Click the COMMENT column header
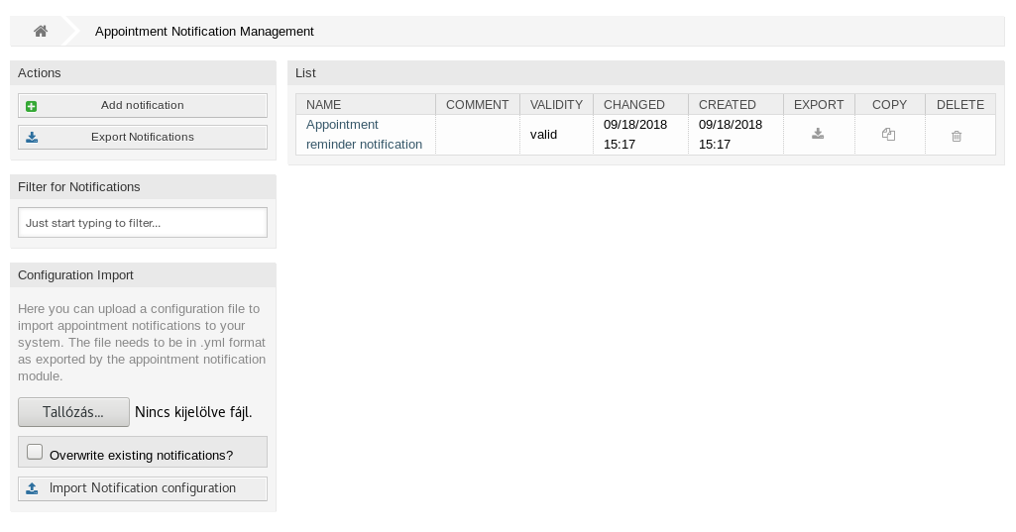Image resolution: width=1016 pixels, height=532 pixels. [x=478, y=104]
